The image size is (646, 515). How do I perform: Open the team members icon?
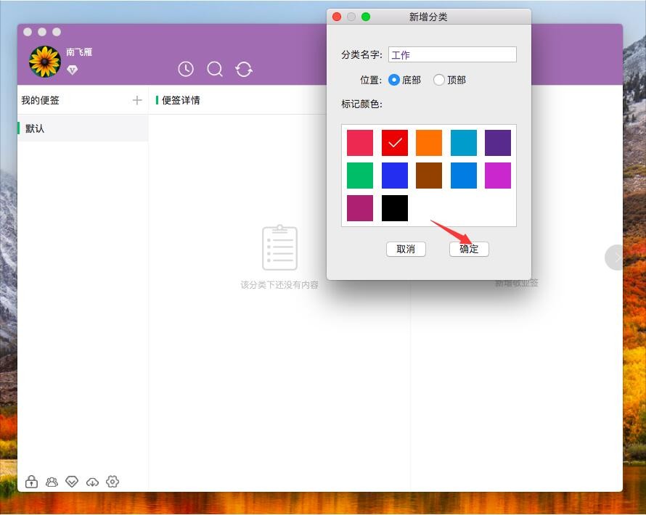tap(52, 482)
